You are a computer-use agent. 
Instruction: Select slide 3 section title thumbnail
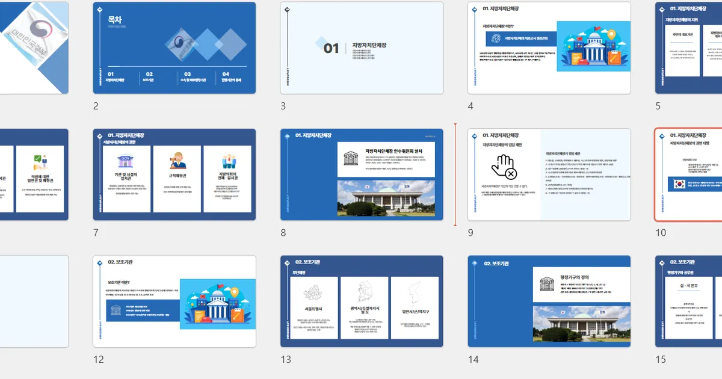pos(362,48)
